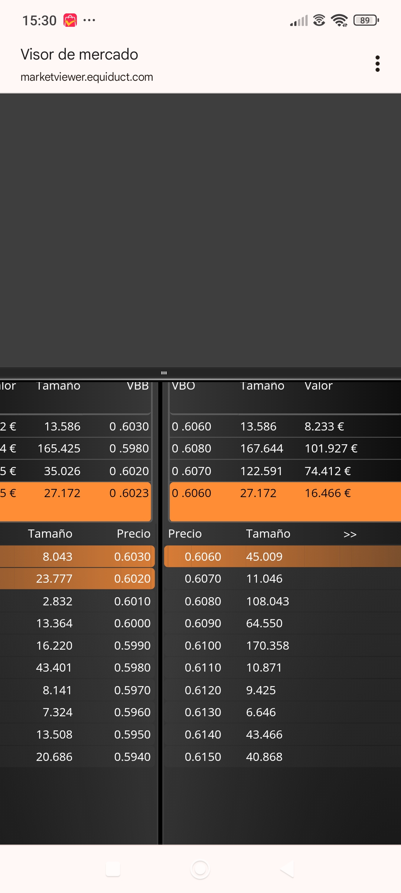The height and width of the screenshot is (893, 401).
Task: Tap the Android back navigation button
Action: tap(287, 869)
